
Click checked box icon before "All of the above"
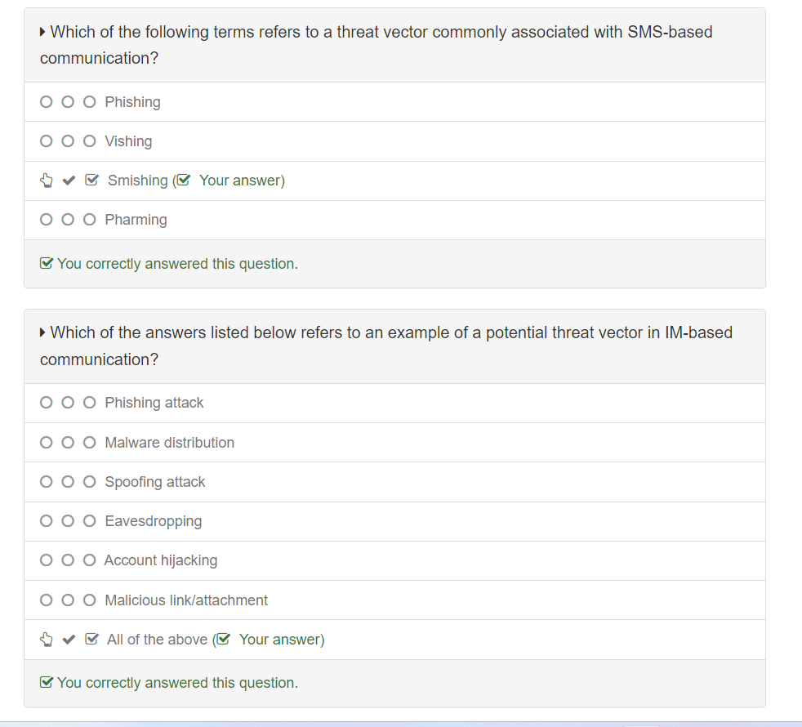click(x=91, y=640)
